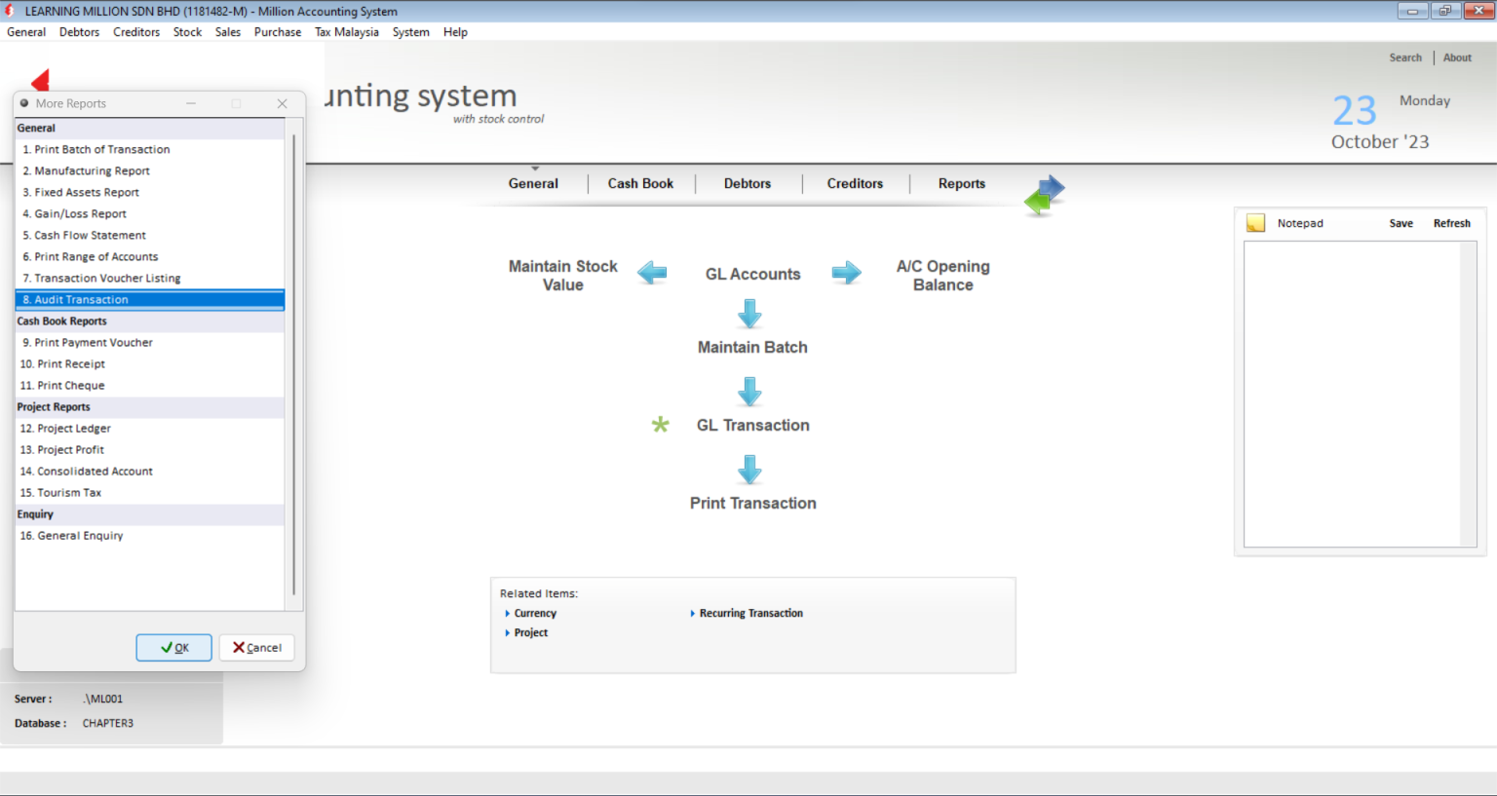Screen dimensions: 1497x796
Task: Switch to the Cash Book tab
Action: pyautogui.click(x=640, y=183)
